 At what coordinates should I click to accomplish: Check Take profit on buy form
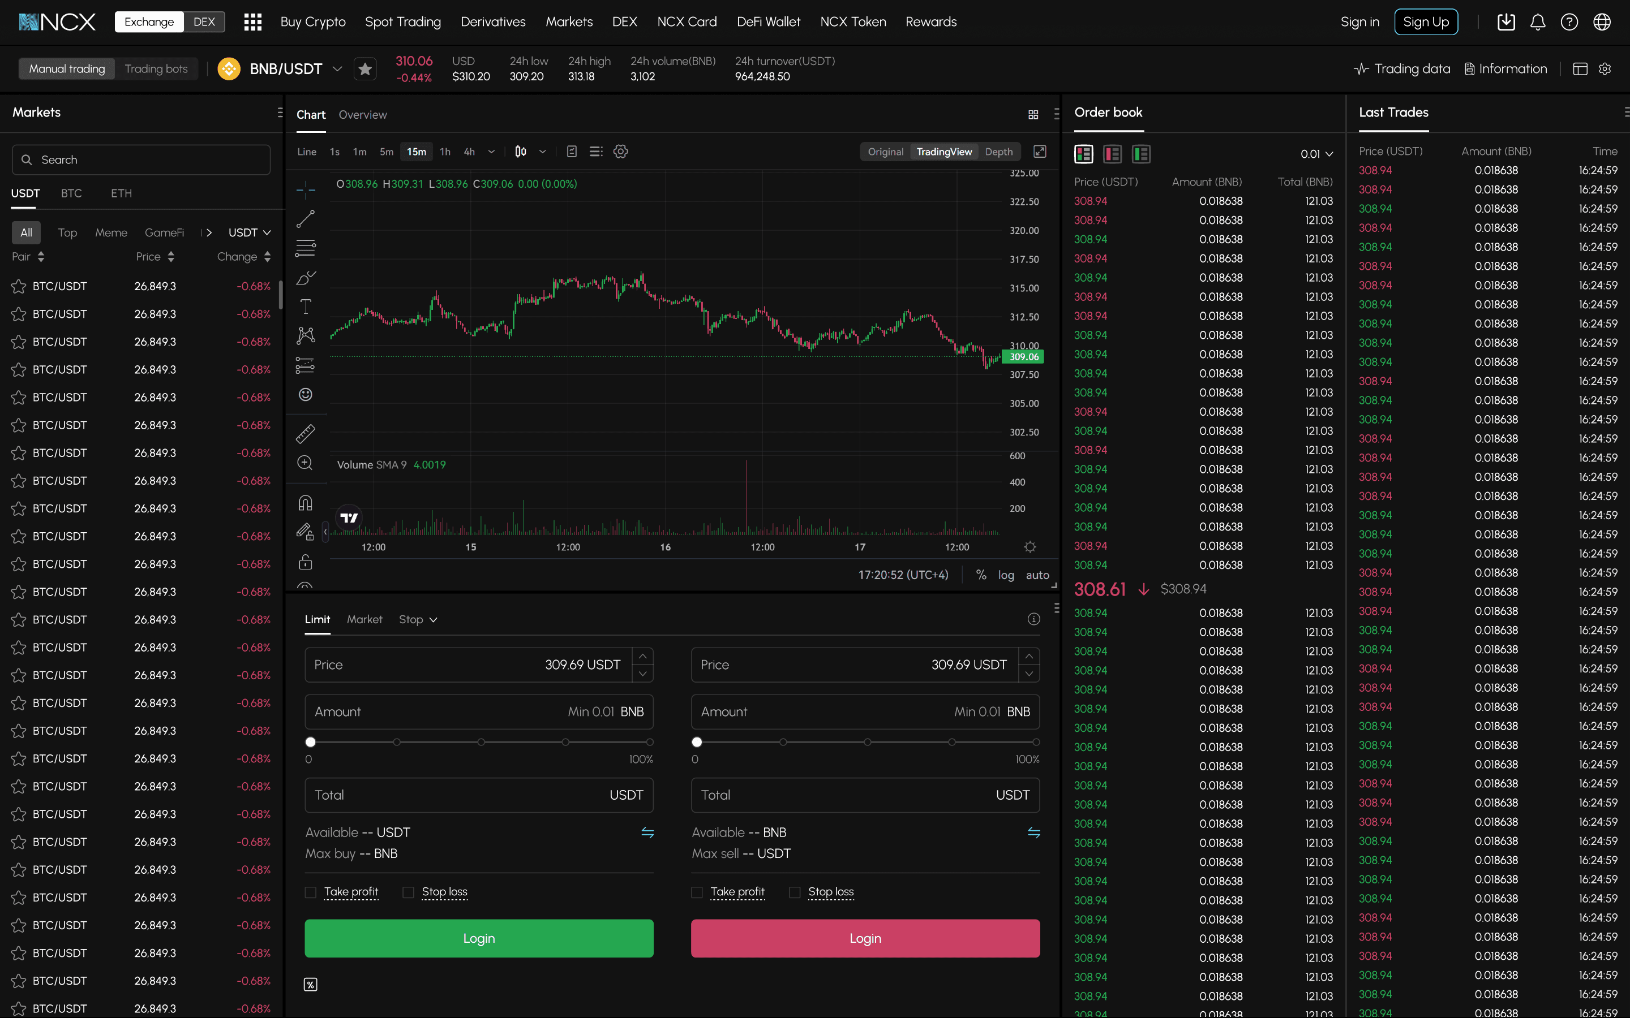[x=311, y=892]
